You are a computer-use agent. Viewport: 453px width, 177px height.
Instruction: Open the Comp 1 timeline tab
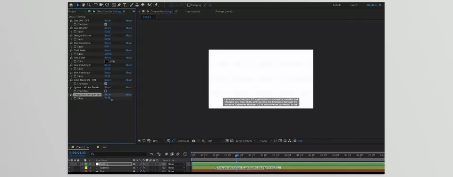[x=80, y=147]
